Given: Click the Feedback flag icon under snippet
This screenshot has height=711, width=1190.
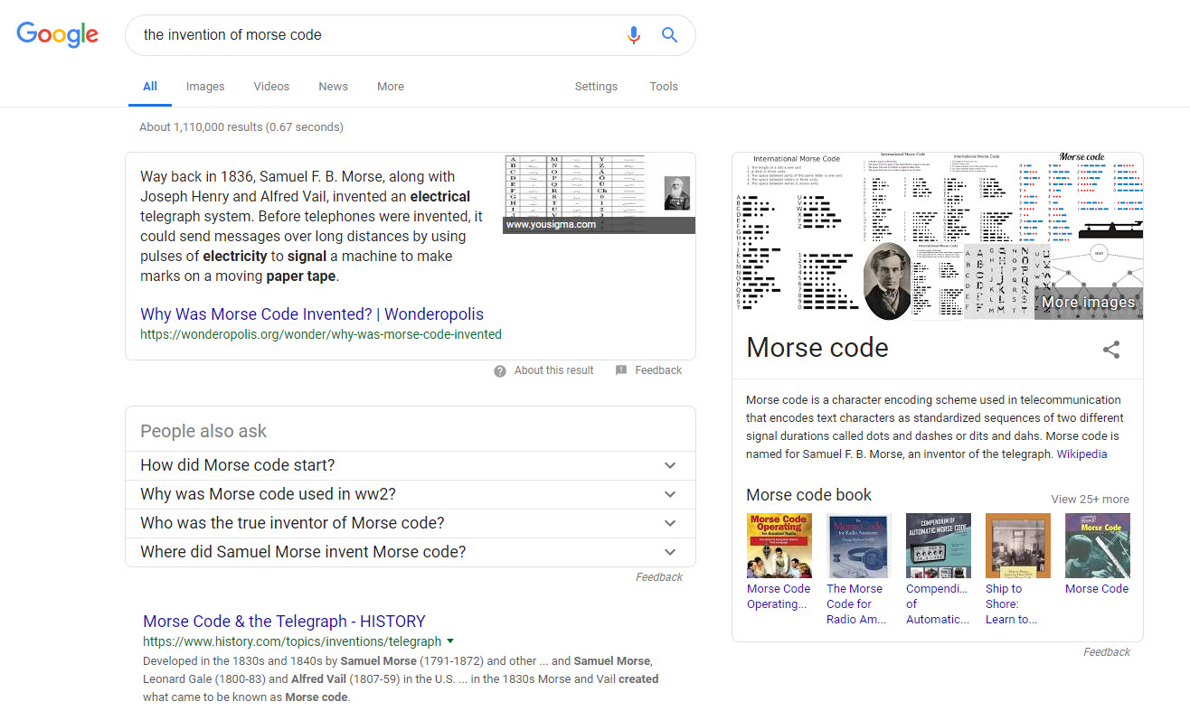Looking at the screenshot, I should coord(621,370).
